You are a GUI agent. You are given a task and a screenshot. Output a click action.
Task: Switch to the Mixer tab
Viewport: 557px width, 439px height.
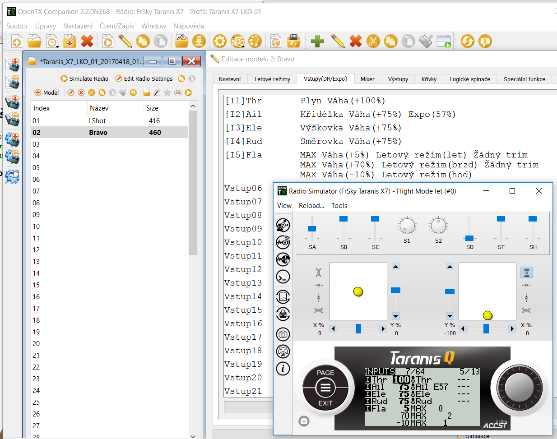coord(367,79)
